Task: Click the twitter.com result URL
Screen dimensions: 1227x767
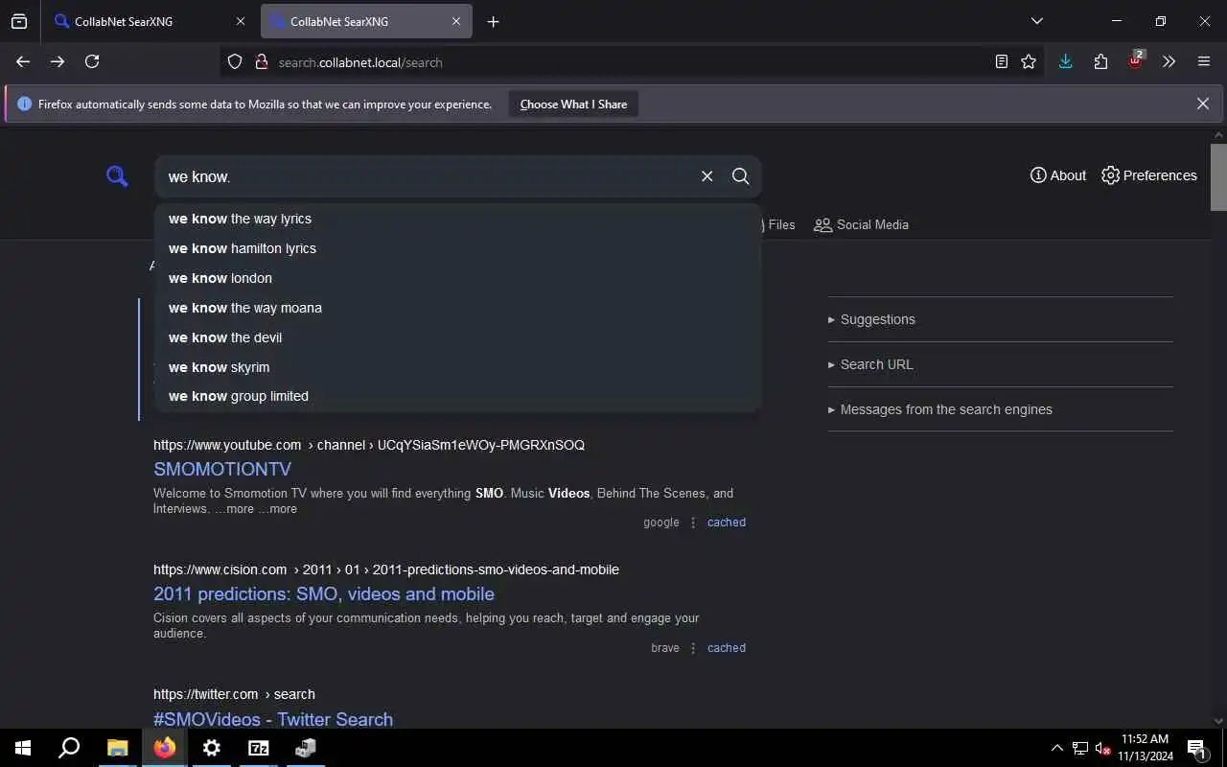Action: click(234, 694)
